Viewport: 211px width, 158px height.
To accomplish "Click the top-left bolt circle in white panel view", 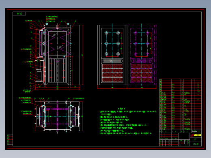I will point(106,33).
